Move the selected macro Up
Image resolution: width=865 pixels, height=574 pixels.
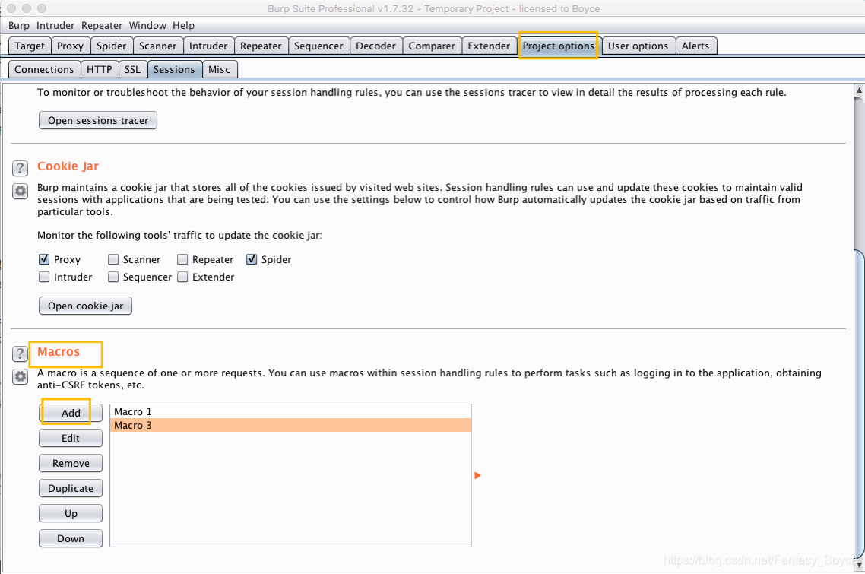tap(71, 513)
